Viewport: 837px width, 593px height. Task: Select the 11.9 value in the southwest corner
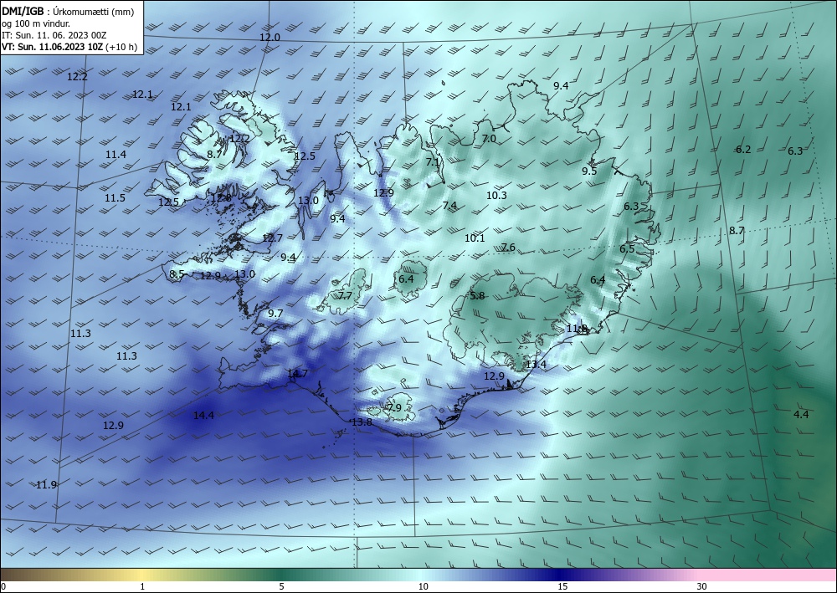point(46,485)
